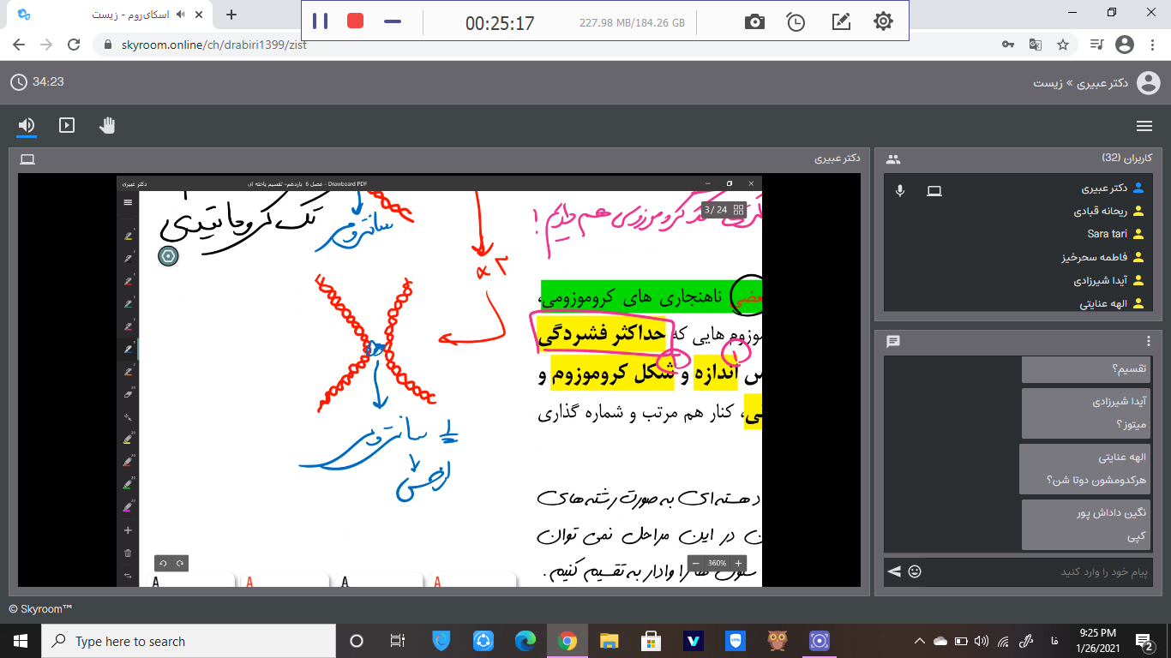Pause the screen recording

(320, 21)
